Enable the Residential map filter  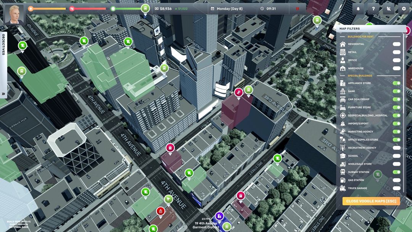tap(396, 44)
